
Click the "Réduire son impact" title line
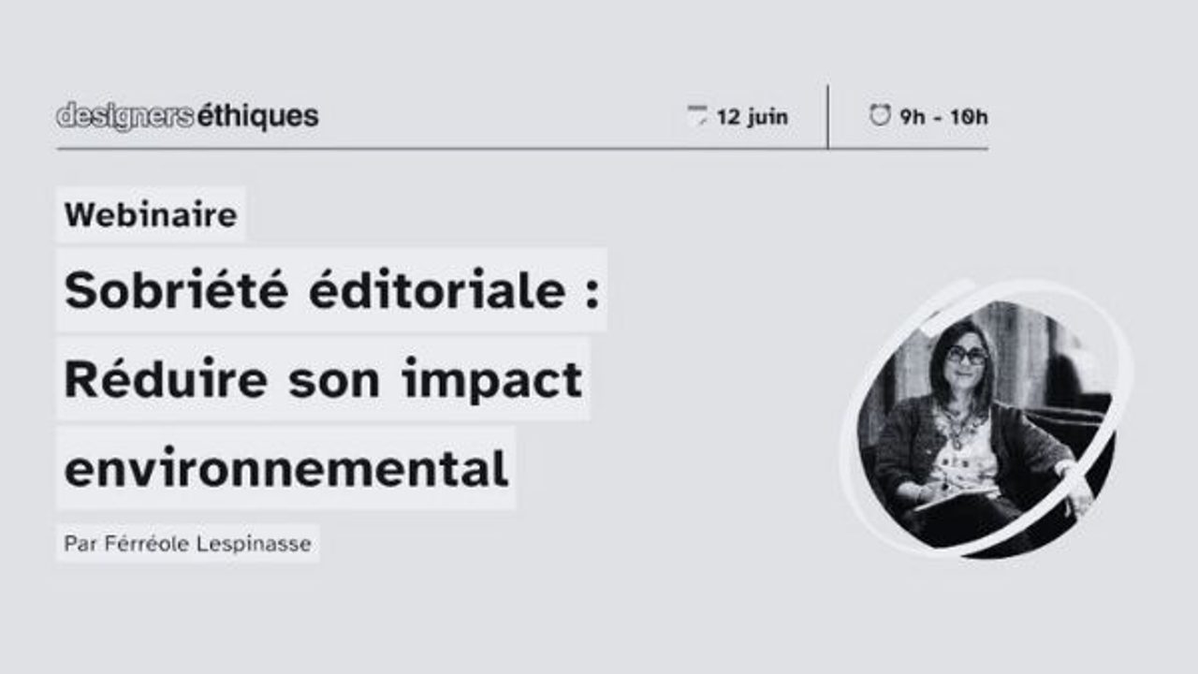coord(323,379)
